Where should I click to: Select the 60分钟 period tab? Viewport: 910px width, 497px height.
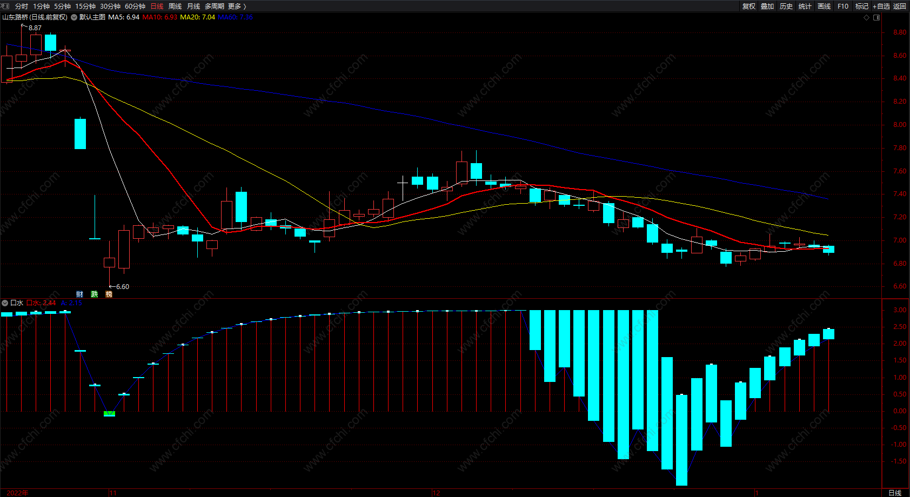click(x=135, y=6)
